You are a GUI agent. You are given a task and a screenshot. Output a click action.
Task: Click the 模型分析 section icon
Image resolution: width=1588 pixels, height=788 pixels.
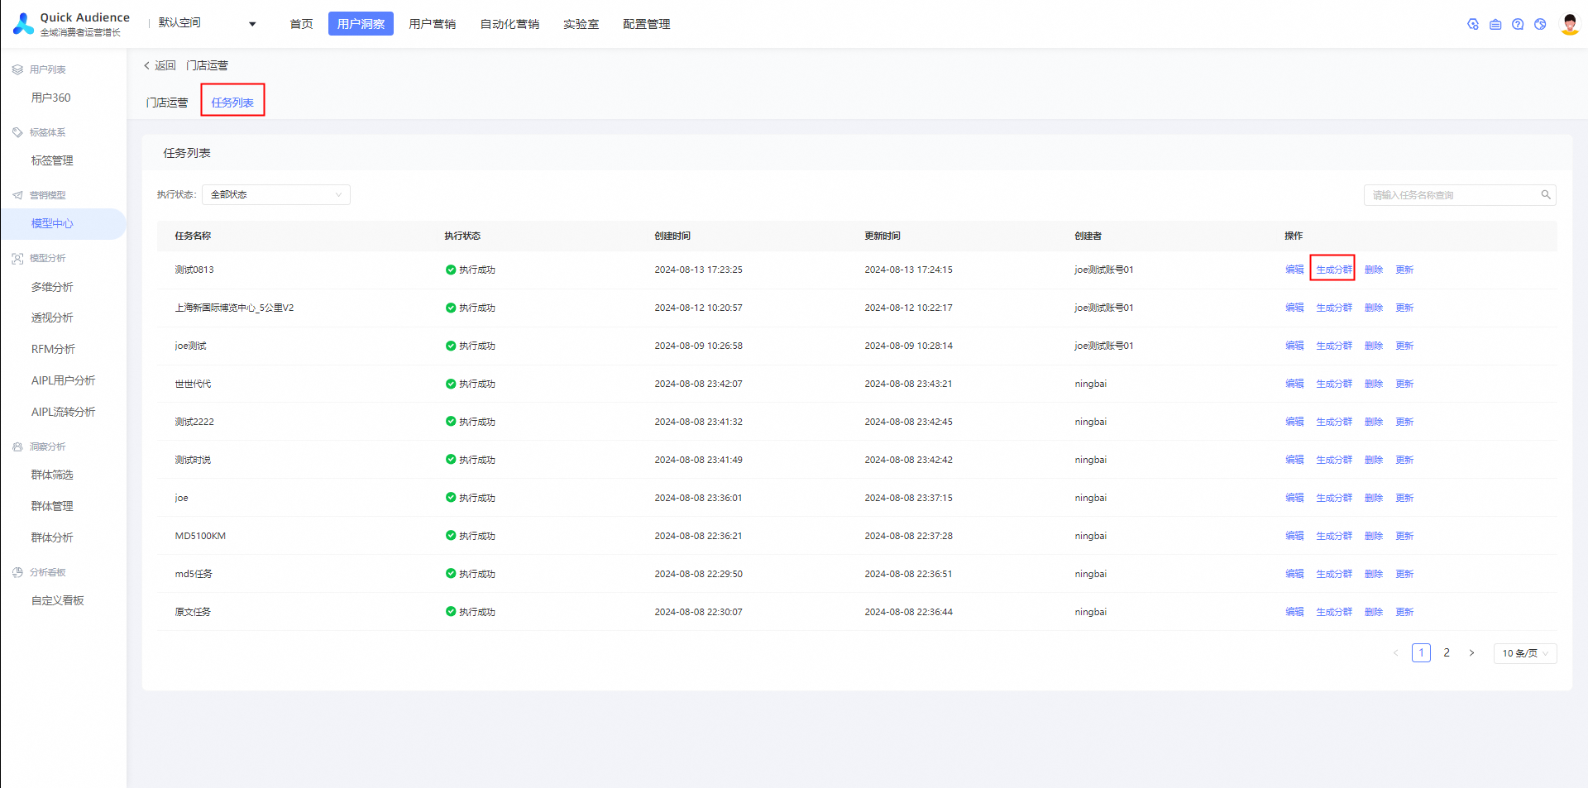coord(17,258)
